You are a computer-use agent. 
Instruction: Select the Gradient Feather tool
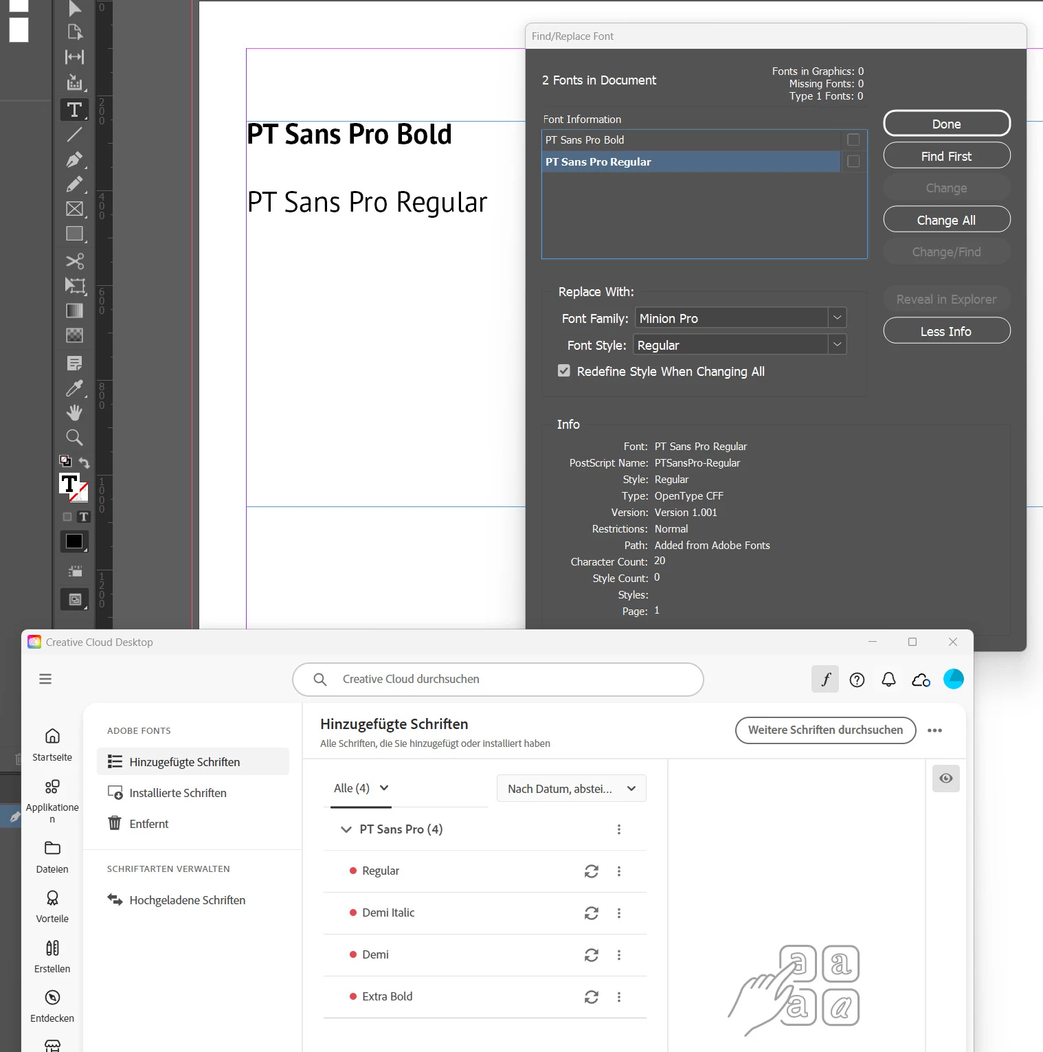74,335
